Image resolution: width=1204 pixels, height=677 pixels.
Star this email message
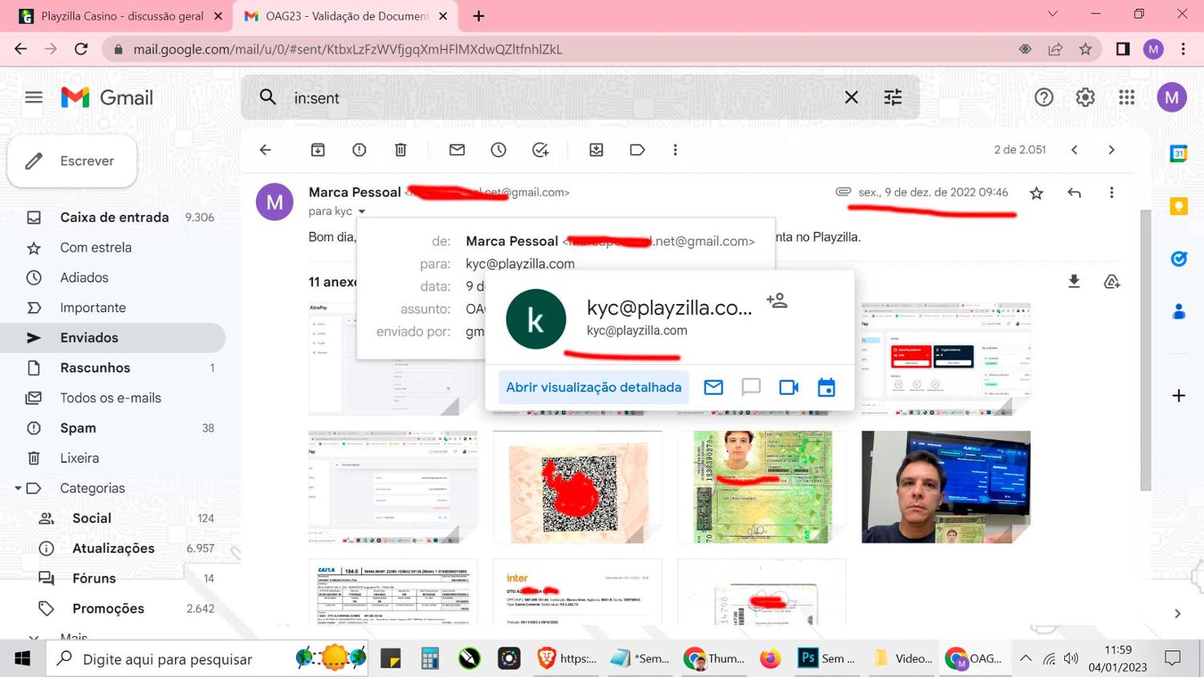click(x=1036, y=193)
